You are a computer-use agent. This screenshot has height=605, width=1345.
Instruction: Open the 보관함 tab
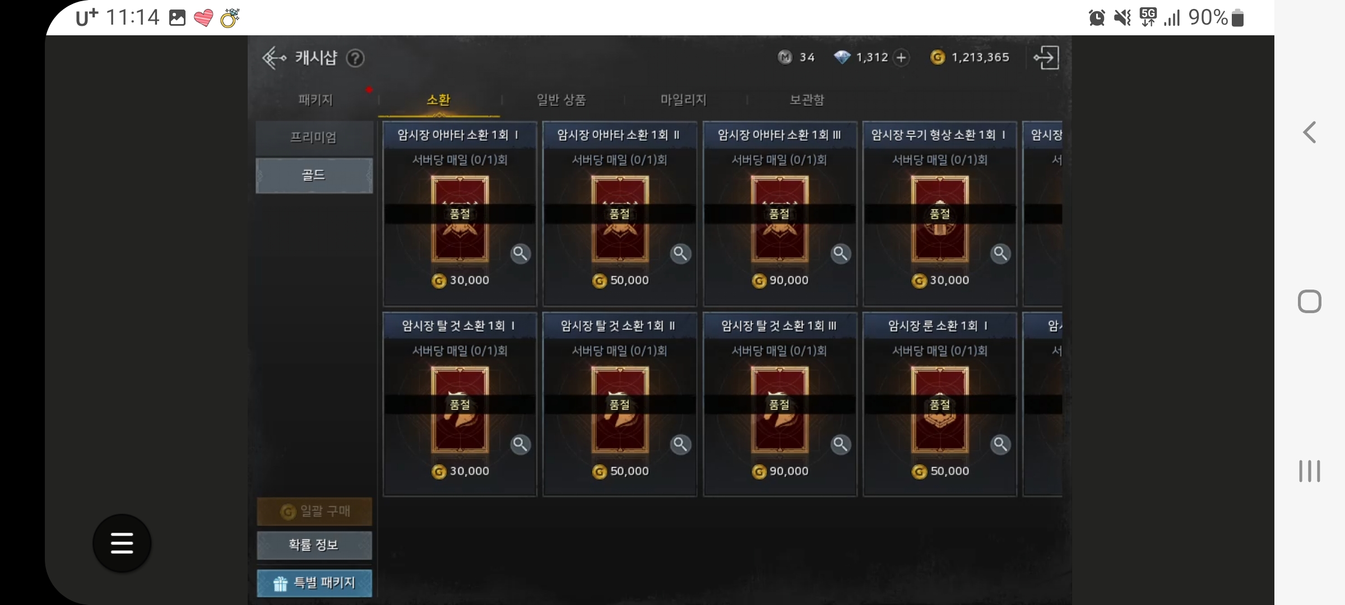[806, 100]
